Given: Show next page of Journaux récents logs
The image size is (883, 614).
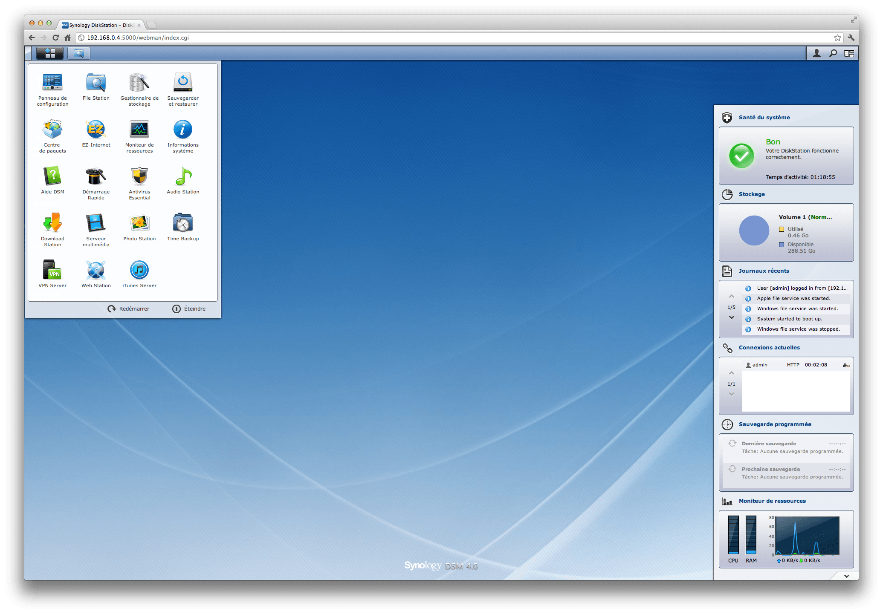Looking at the screenshot, I should pos(732,317).
